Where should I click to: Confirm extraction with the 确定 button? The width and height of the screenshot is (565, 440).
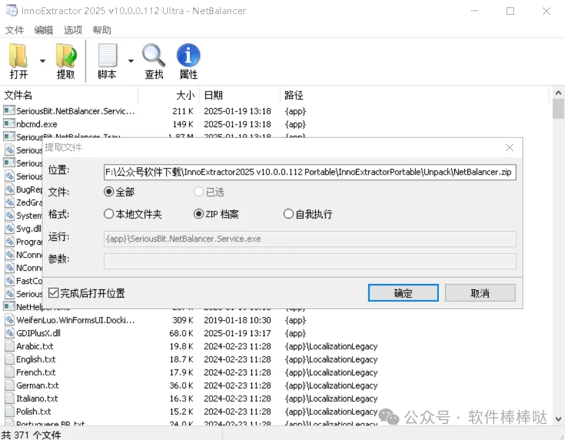(403, 293)
